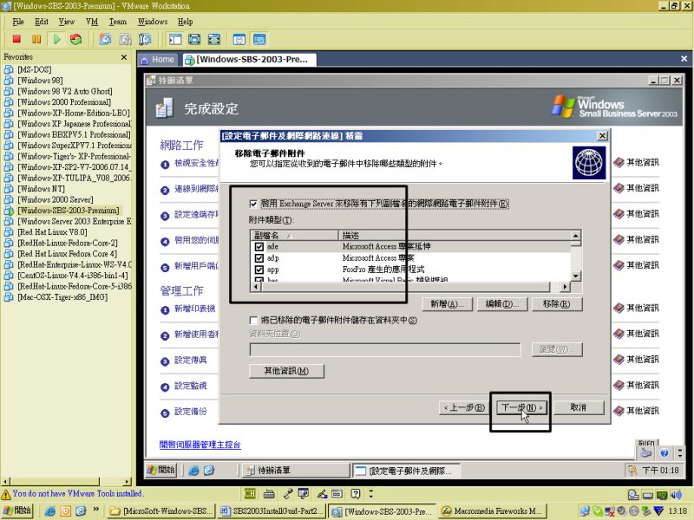Click attachment list scroll up arrow
Image resolution: width=694 pixels, height=520 pixels.
[575, 236]
